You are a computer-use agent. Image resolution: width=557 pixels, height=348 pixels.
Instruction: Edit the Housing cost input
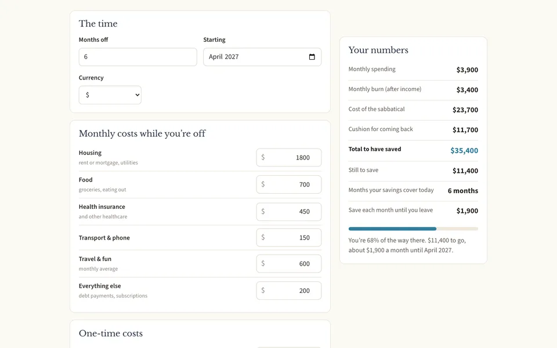click(289, 157)
